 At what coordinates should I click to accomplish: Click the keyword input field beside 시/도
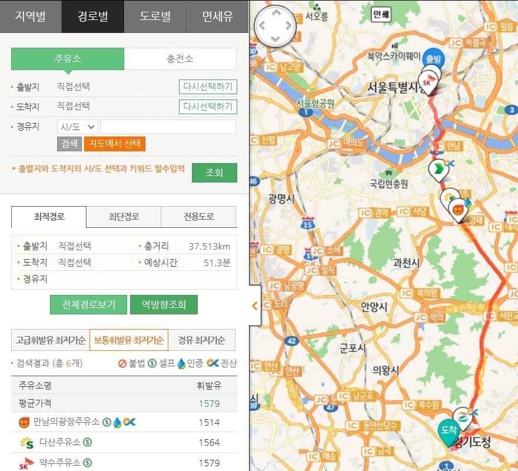[x=168, y=127]
